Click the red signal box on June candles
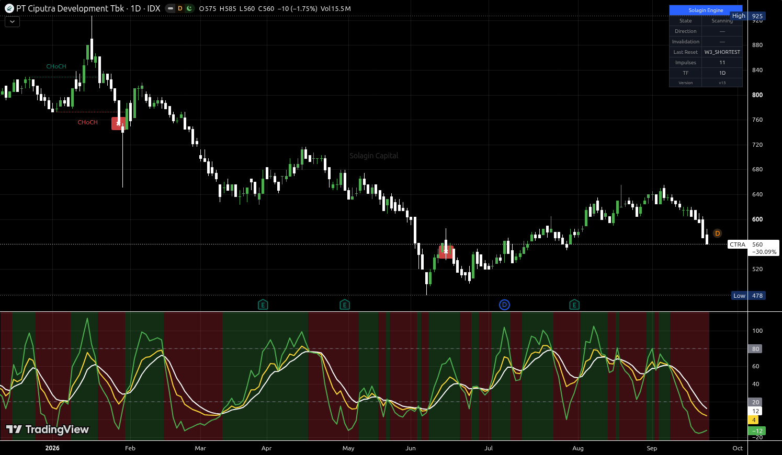This screenshot has height=455, width=782. [x=446, y=252]
